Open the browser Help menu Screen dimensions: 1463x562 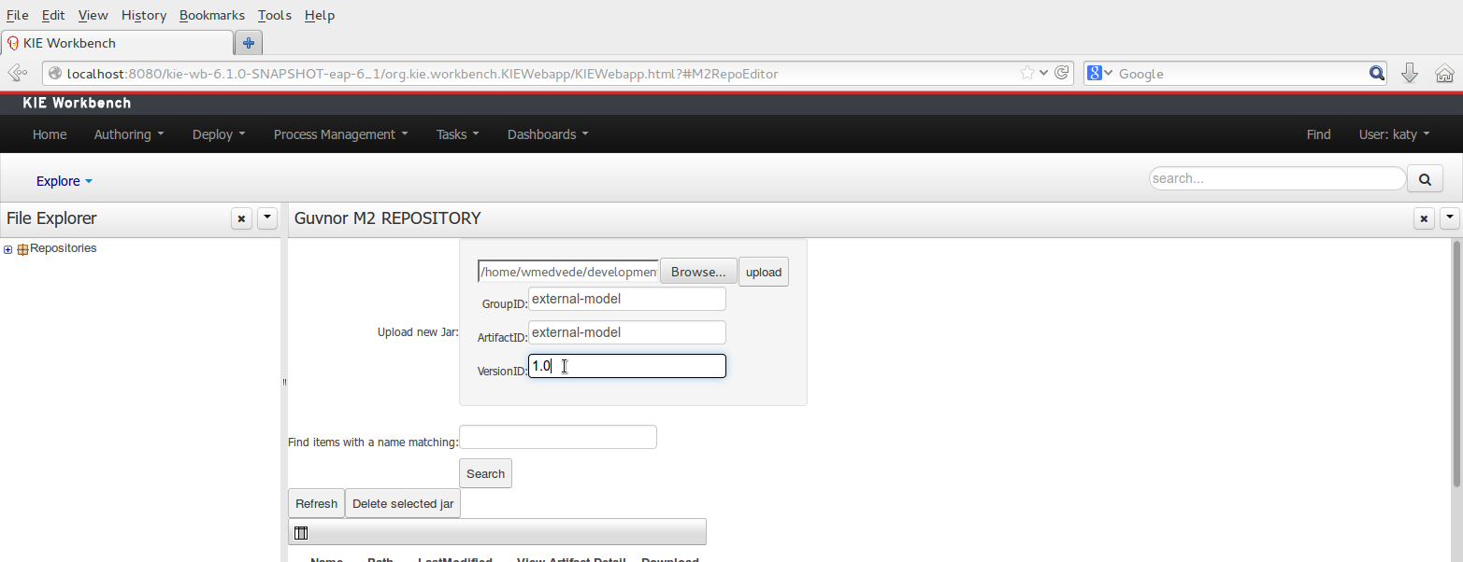tap(320, 15)
